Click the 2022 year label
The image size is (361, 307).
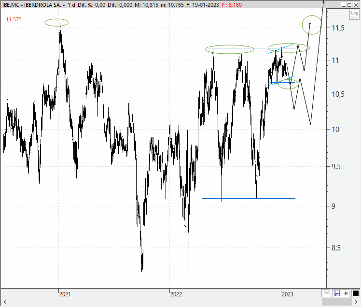pos(176,294)
